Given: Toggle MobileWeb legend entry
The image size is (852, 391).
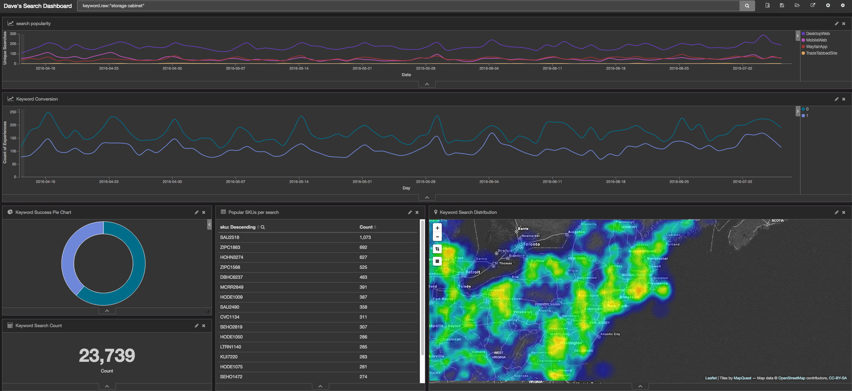Looking at the screenshot, I should [816, 40].
